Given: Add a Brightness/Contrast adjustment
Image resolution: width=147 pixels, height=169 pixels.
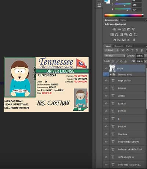Looking at the screenshot, I should tap(114, 29).
